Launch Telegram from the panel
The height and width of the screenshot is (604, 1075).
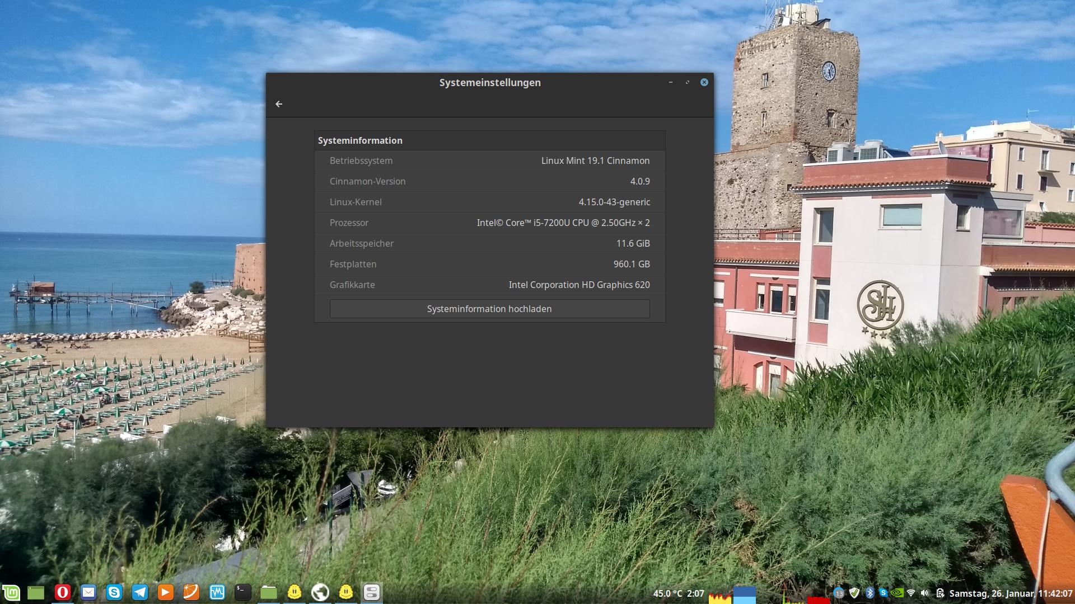pos(140,592)
